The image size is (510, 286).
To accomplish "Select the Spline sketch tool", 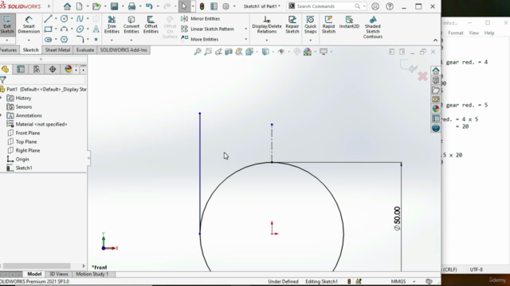I will [80, 19].
